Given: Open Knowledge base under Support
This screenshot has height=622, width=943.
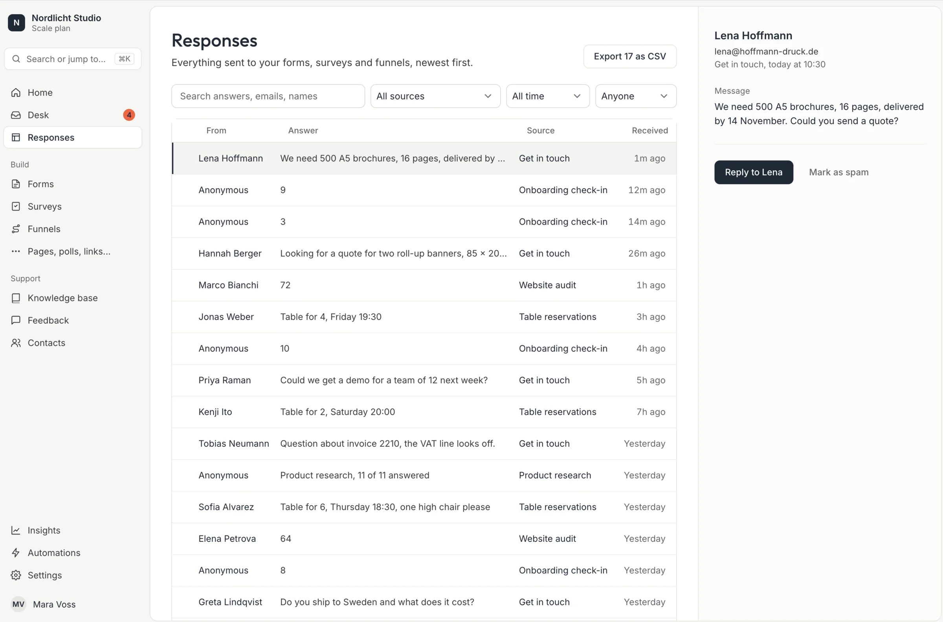Looking at the screenshot, I should [73, 298].
